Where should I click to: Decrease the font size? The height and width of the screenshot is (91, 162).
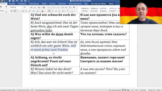pos(35,7)
